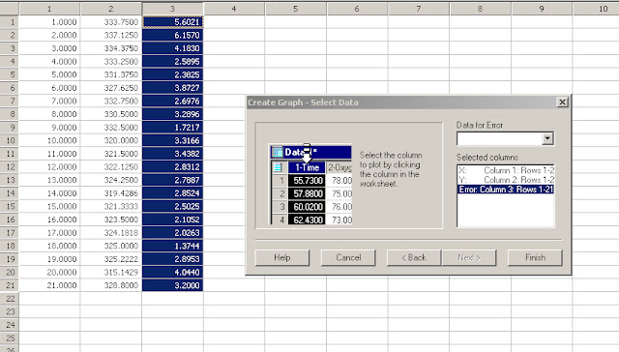
Task: Select worksheet column 2 header
Action: [111, 9]
